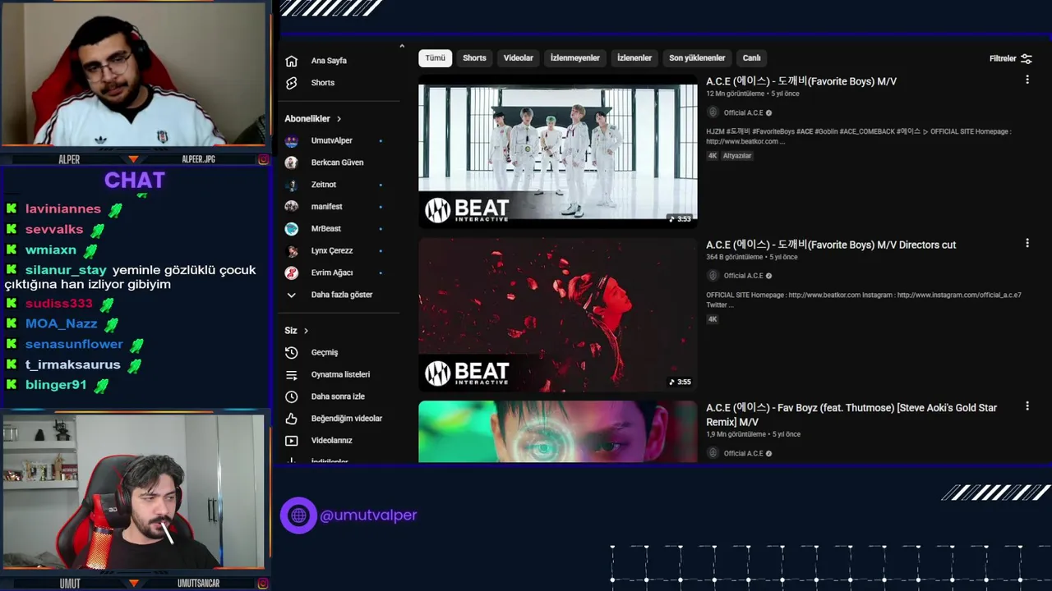Viewport: 1052px width, 591px height.
Task: Click Official A.C.E avatar under first video
Action: (713, 112)
